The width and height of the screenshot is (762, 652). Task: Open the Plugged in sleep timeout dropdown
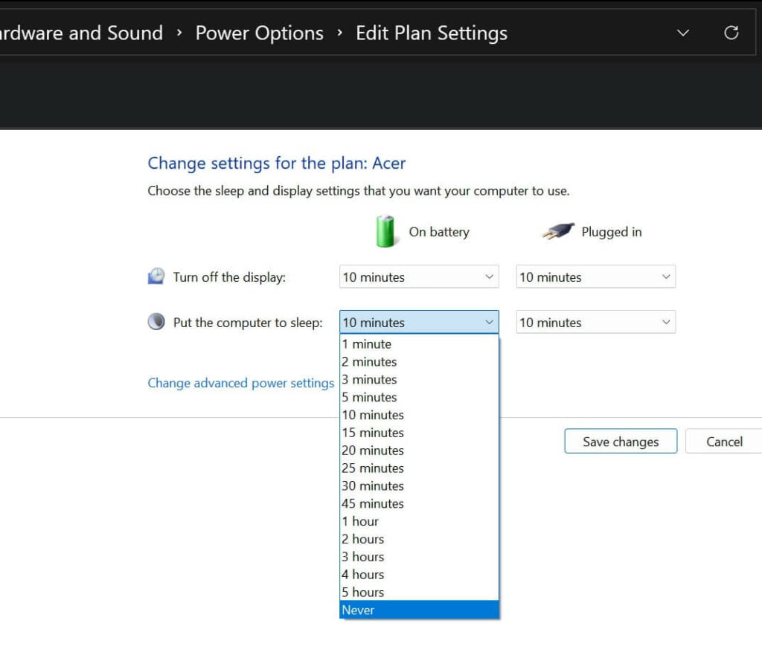coord(595,322)
